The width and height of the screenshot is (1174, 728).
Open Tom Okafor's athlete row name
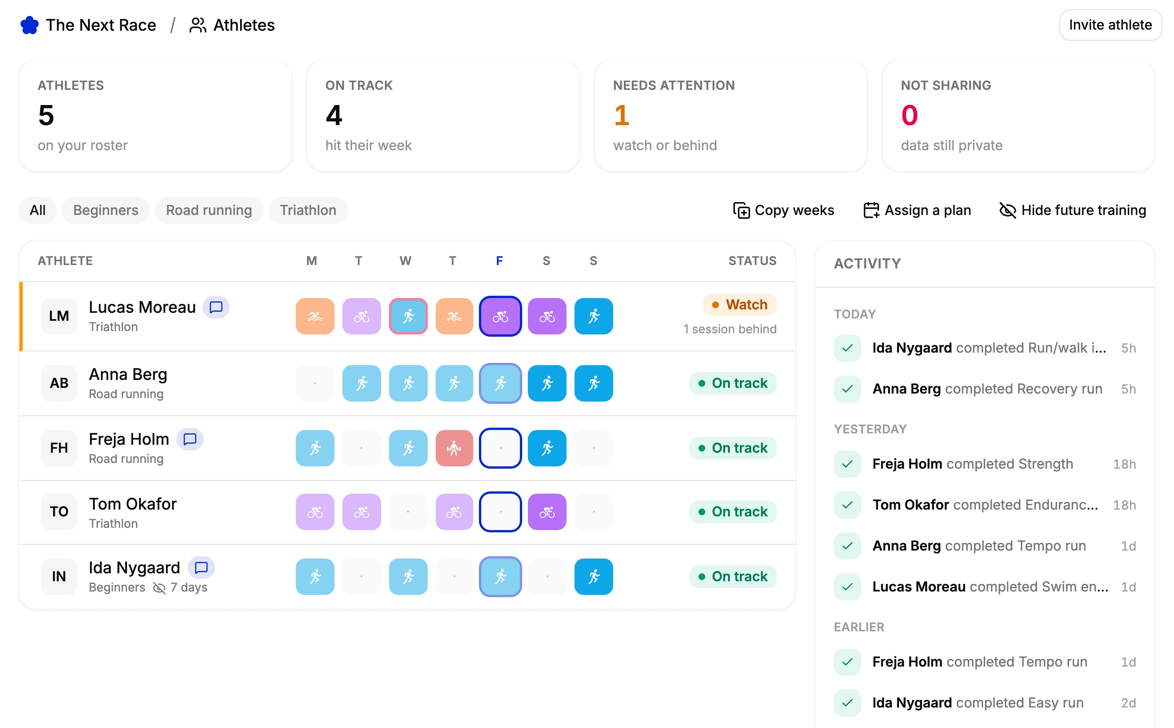[133, 504]
